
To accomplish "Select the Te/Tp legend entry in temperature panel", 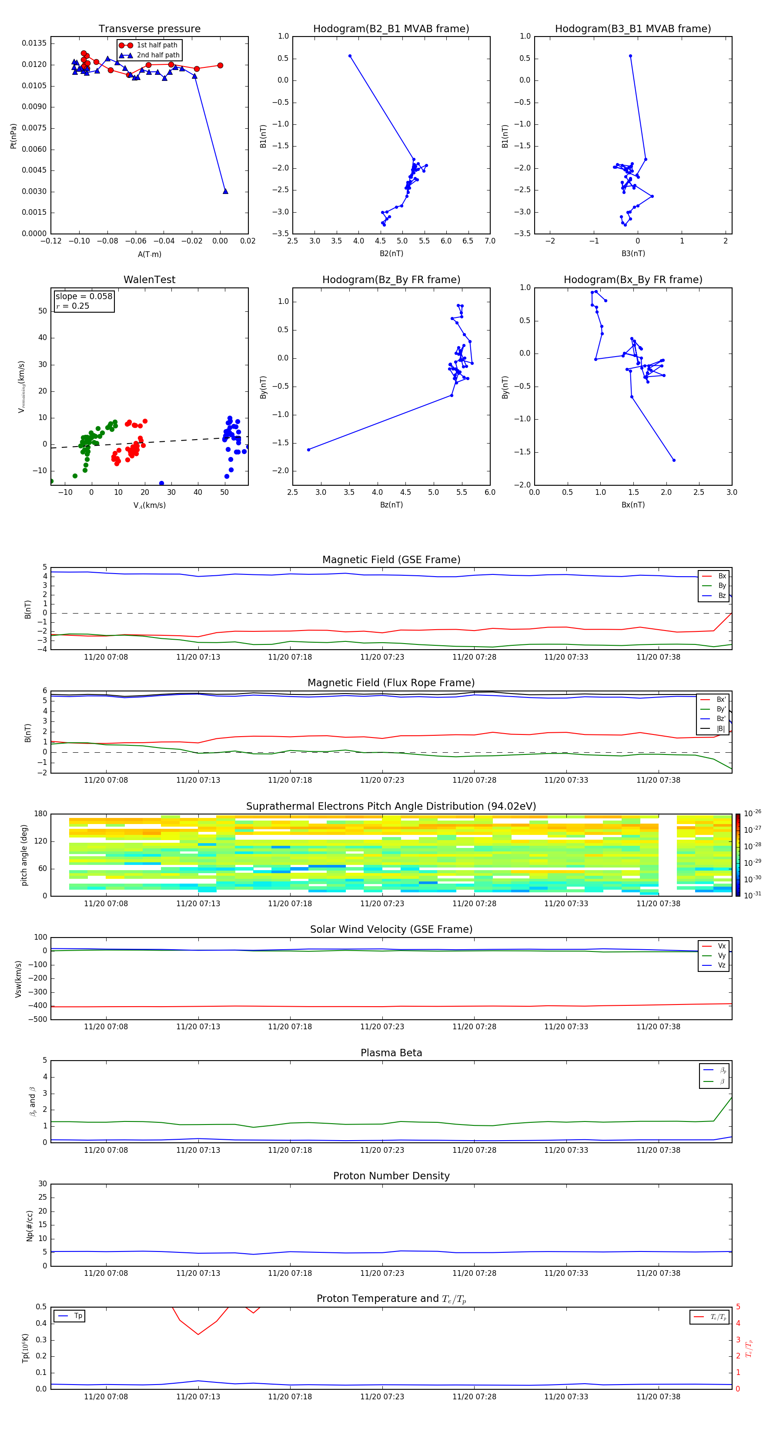I will click(710, 1317).
